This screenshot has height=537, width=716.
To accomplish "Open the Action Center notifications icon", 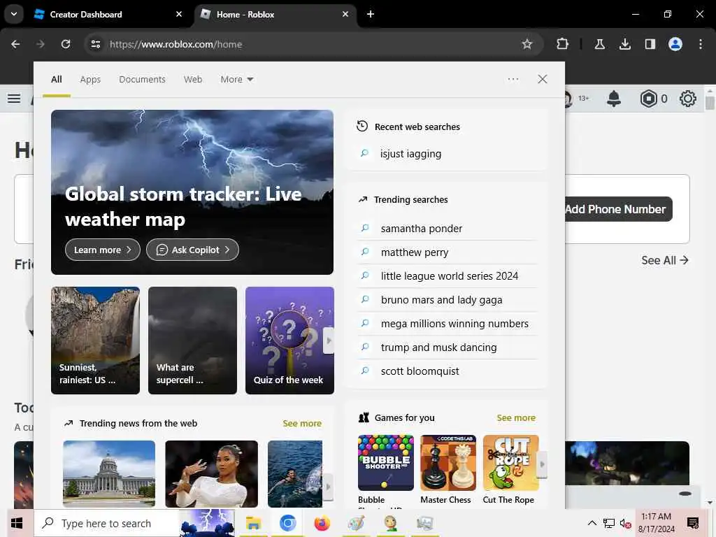I will tap(693, 523).
